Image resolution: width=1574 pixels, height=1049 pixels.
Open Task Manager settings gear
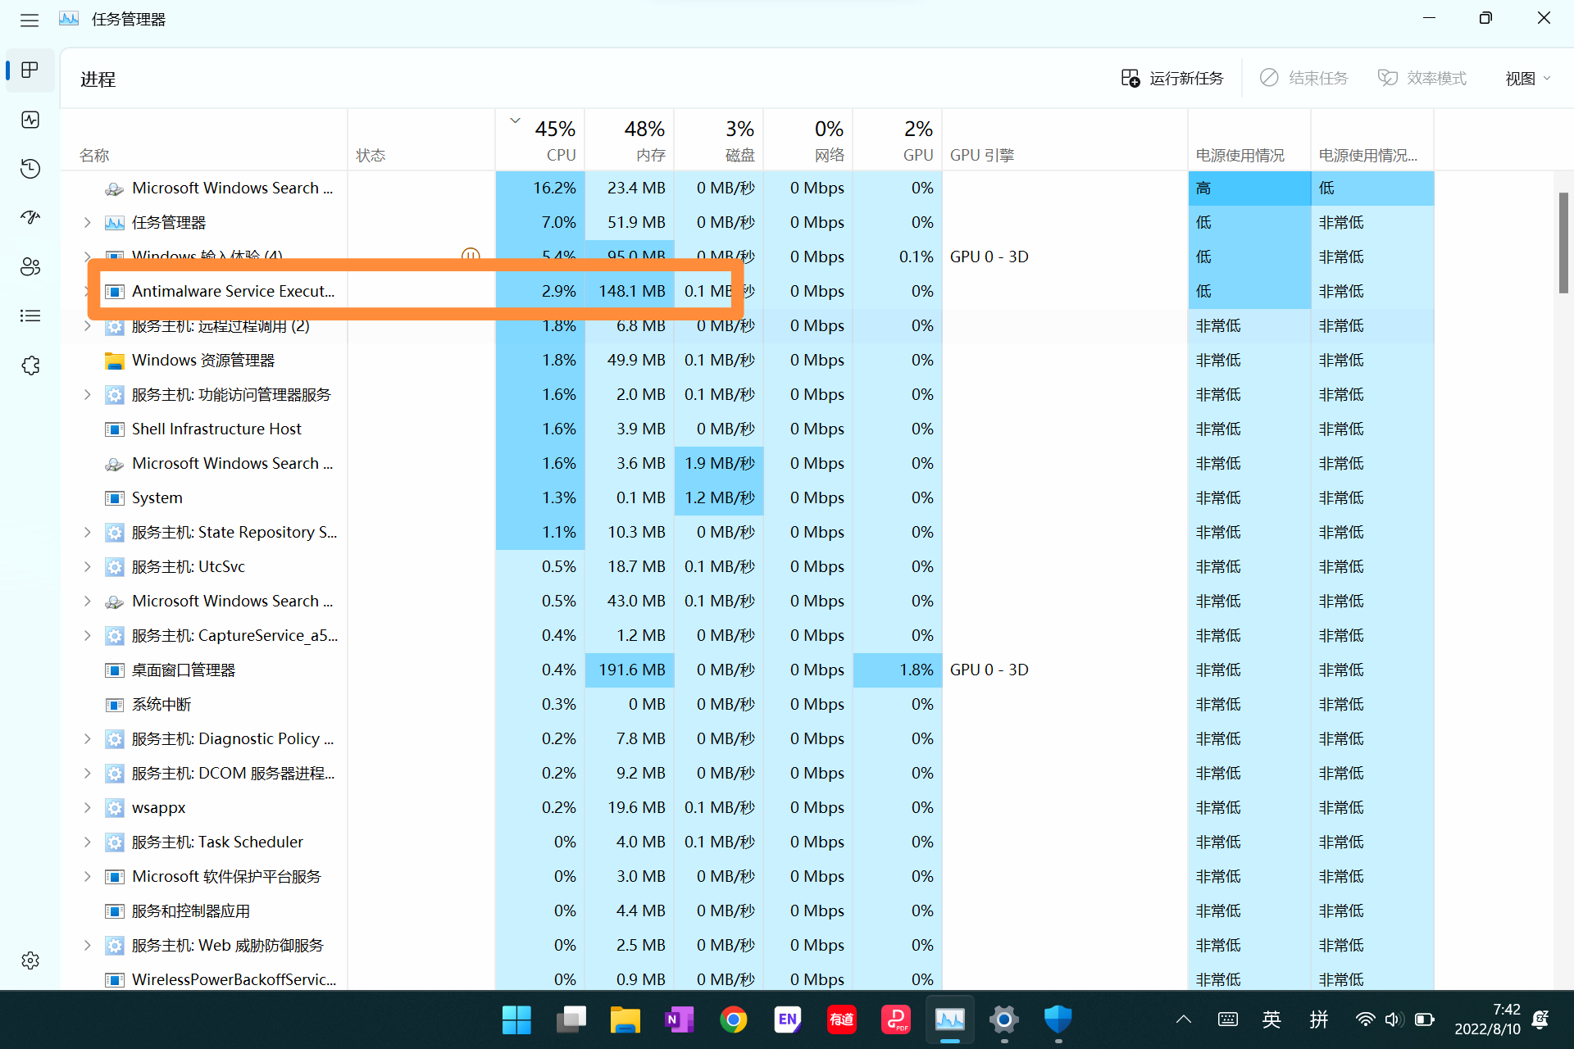pos(30,960)
